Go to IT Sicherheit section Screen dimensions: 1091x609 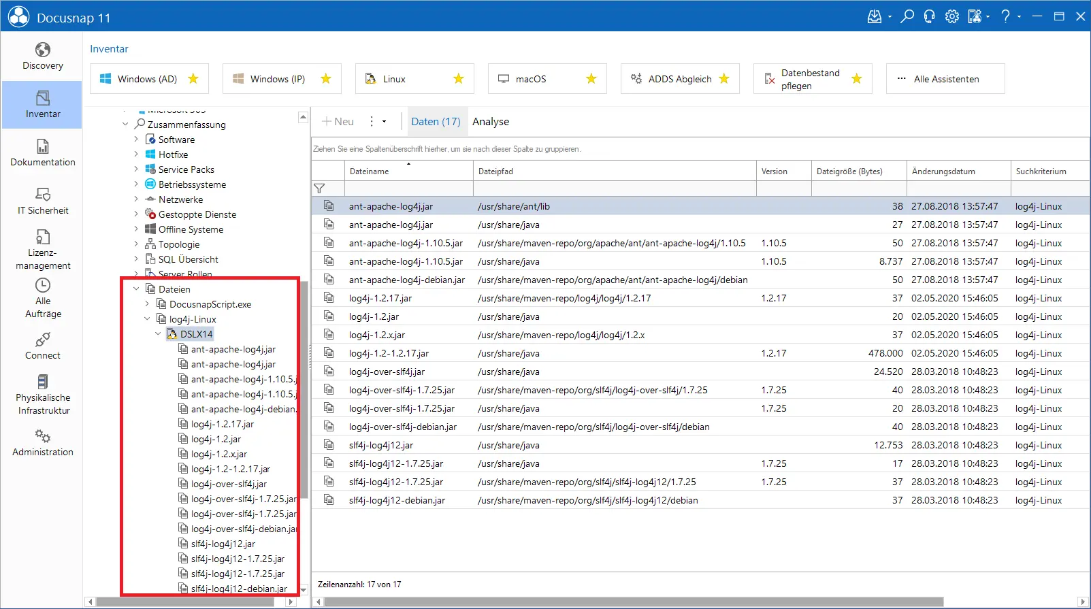coord(42,201)
